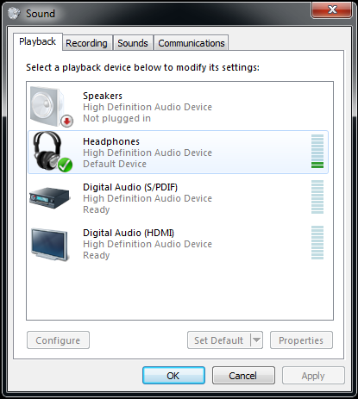Select the HDMI monitor icon
This screenshot has height=399, width=358.
click(x=50, y=244)
